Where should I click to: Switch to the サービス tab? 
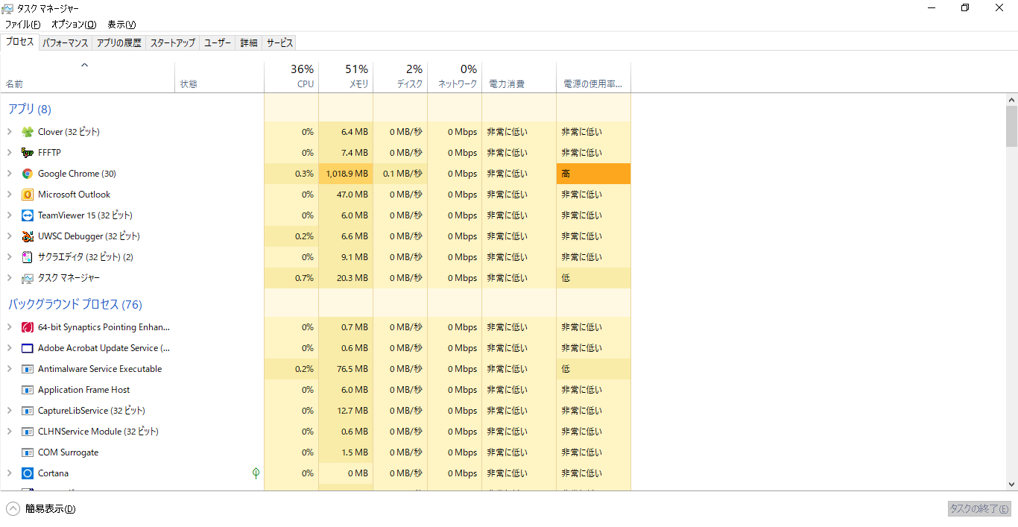click(279, 42)
